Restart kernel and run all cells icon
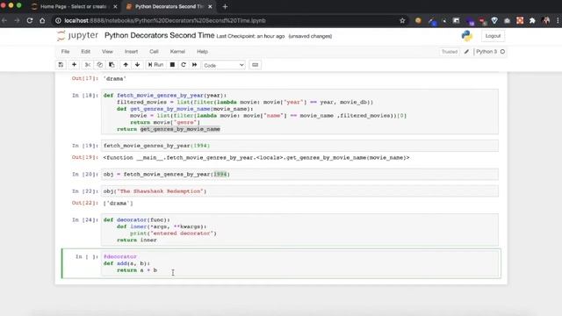This screenshot has width=562, height=316. (195, 65)
